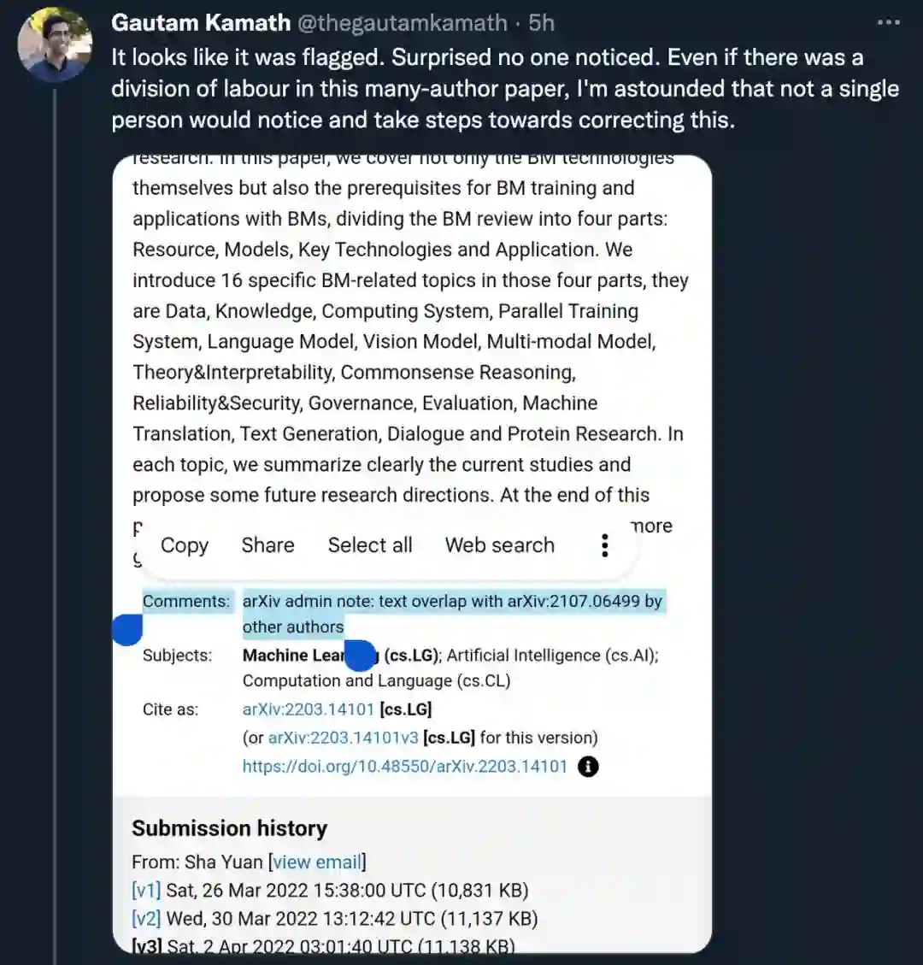Choose Share in the selection popup
This screenshot has height=965, width=923.
pos(267,545)
